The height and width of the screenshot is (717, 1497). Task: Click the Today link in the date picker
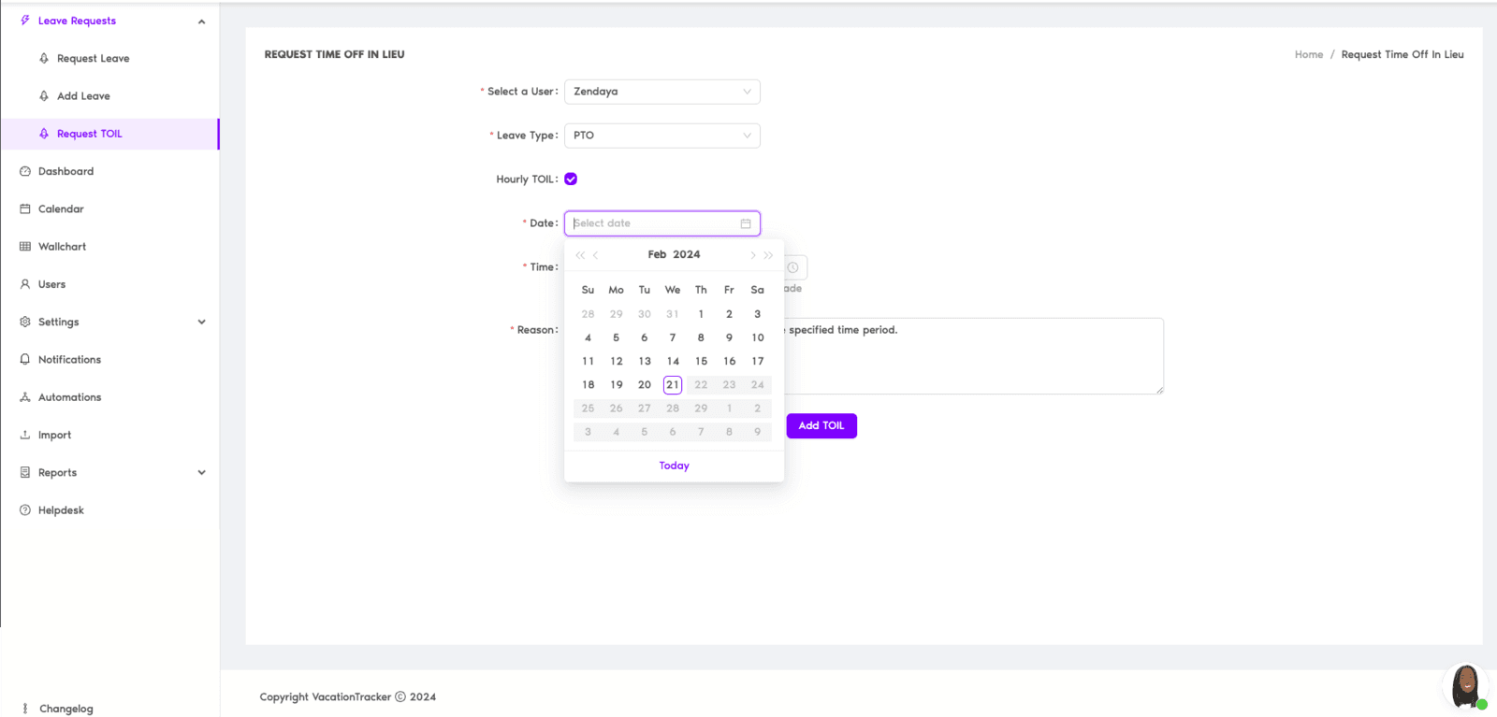pos(674,466)
